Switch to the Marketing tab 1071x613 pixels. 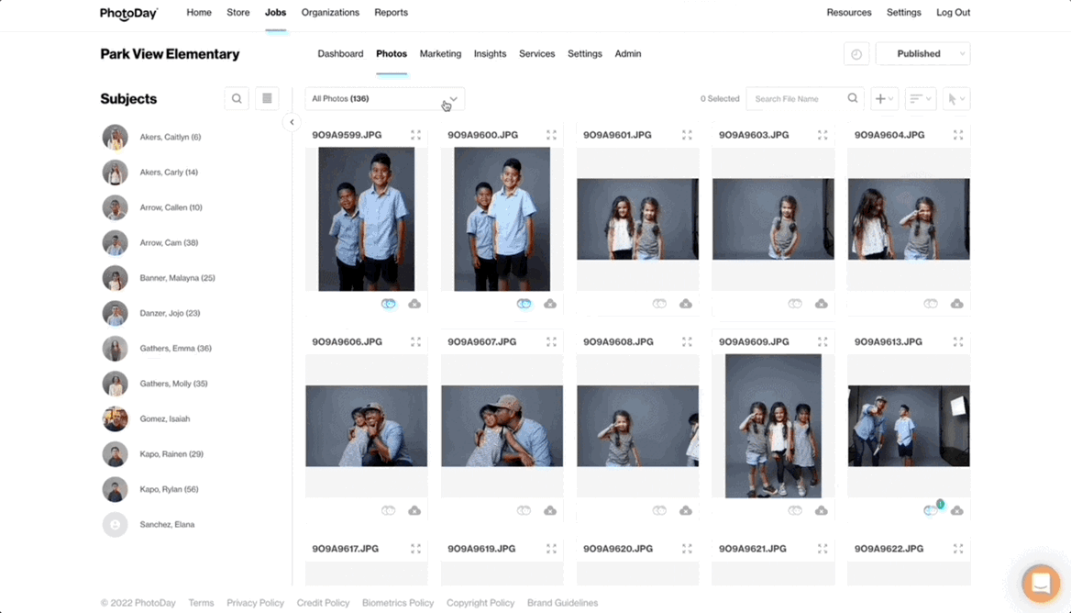(440, 54)
